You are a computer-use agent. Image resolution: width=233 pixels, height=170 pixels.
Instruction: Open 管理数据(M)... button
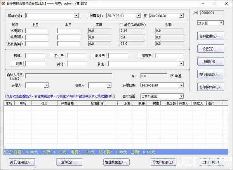tap(116, 162)
